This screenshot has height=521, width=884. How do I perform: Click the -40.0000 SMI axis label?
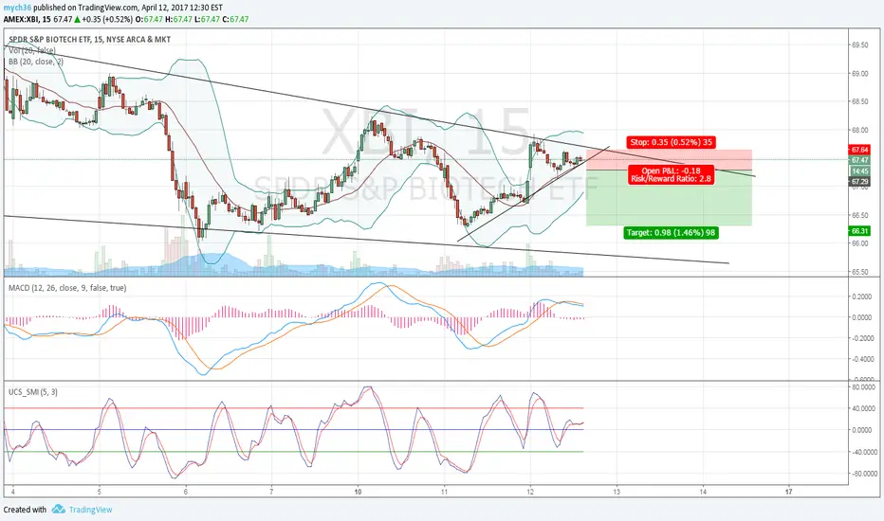coord(862,452)
